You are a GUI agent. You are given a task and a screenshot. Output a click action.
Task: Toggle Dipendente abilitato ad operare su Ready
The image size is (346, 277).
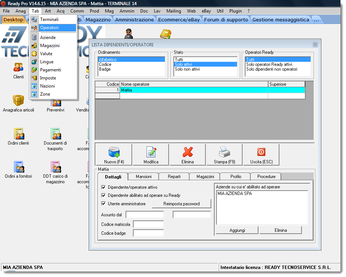click(103, 195)
